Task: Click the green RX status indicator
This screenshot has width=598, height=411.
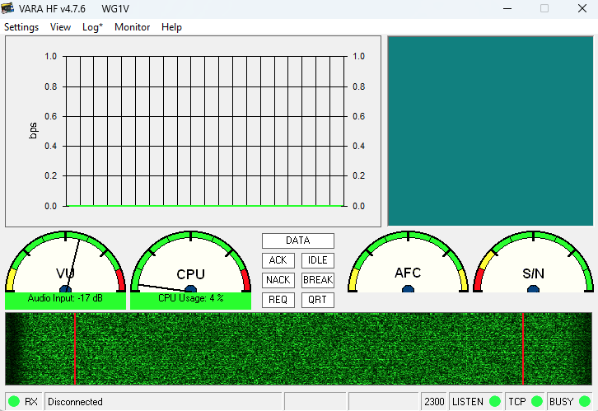Action: [14, 402]
